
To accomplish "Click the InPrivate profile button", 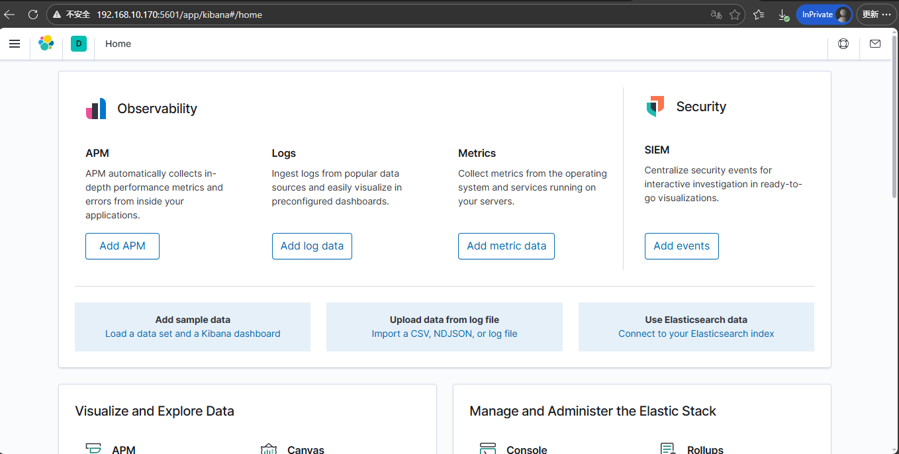I will coord(824,14).
